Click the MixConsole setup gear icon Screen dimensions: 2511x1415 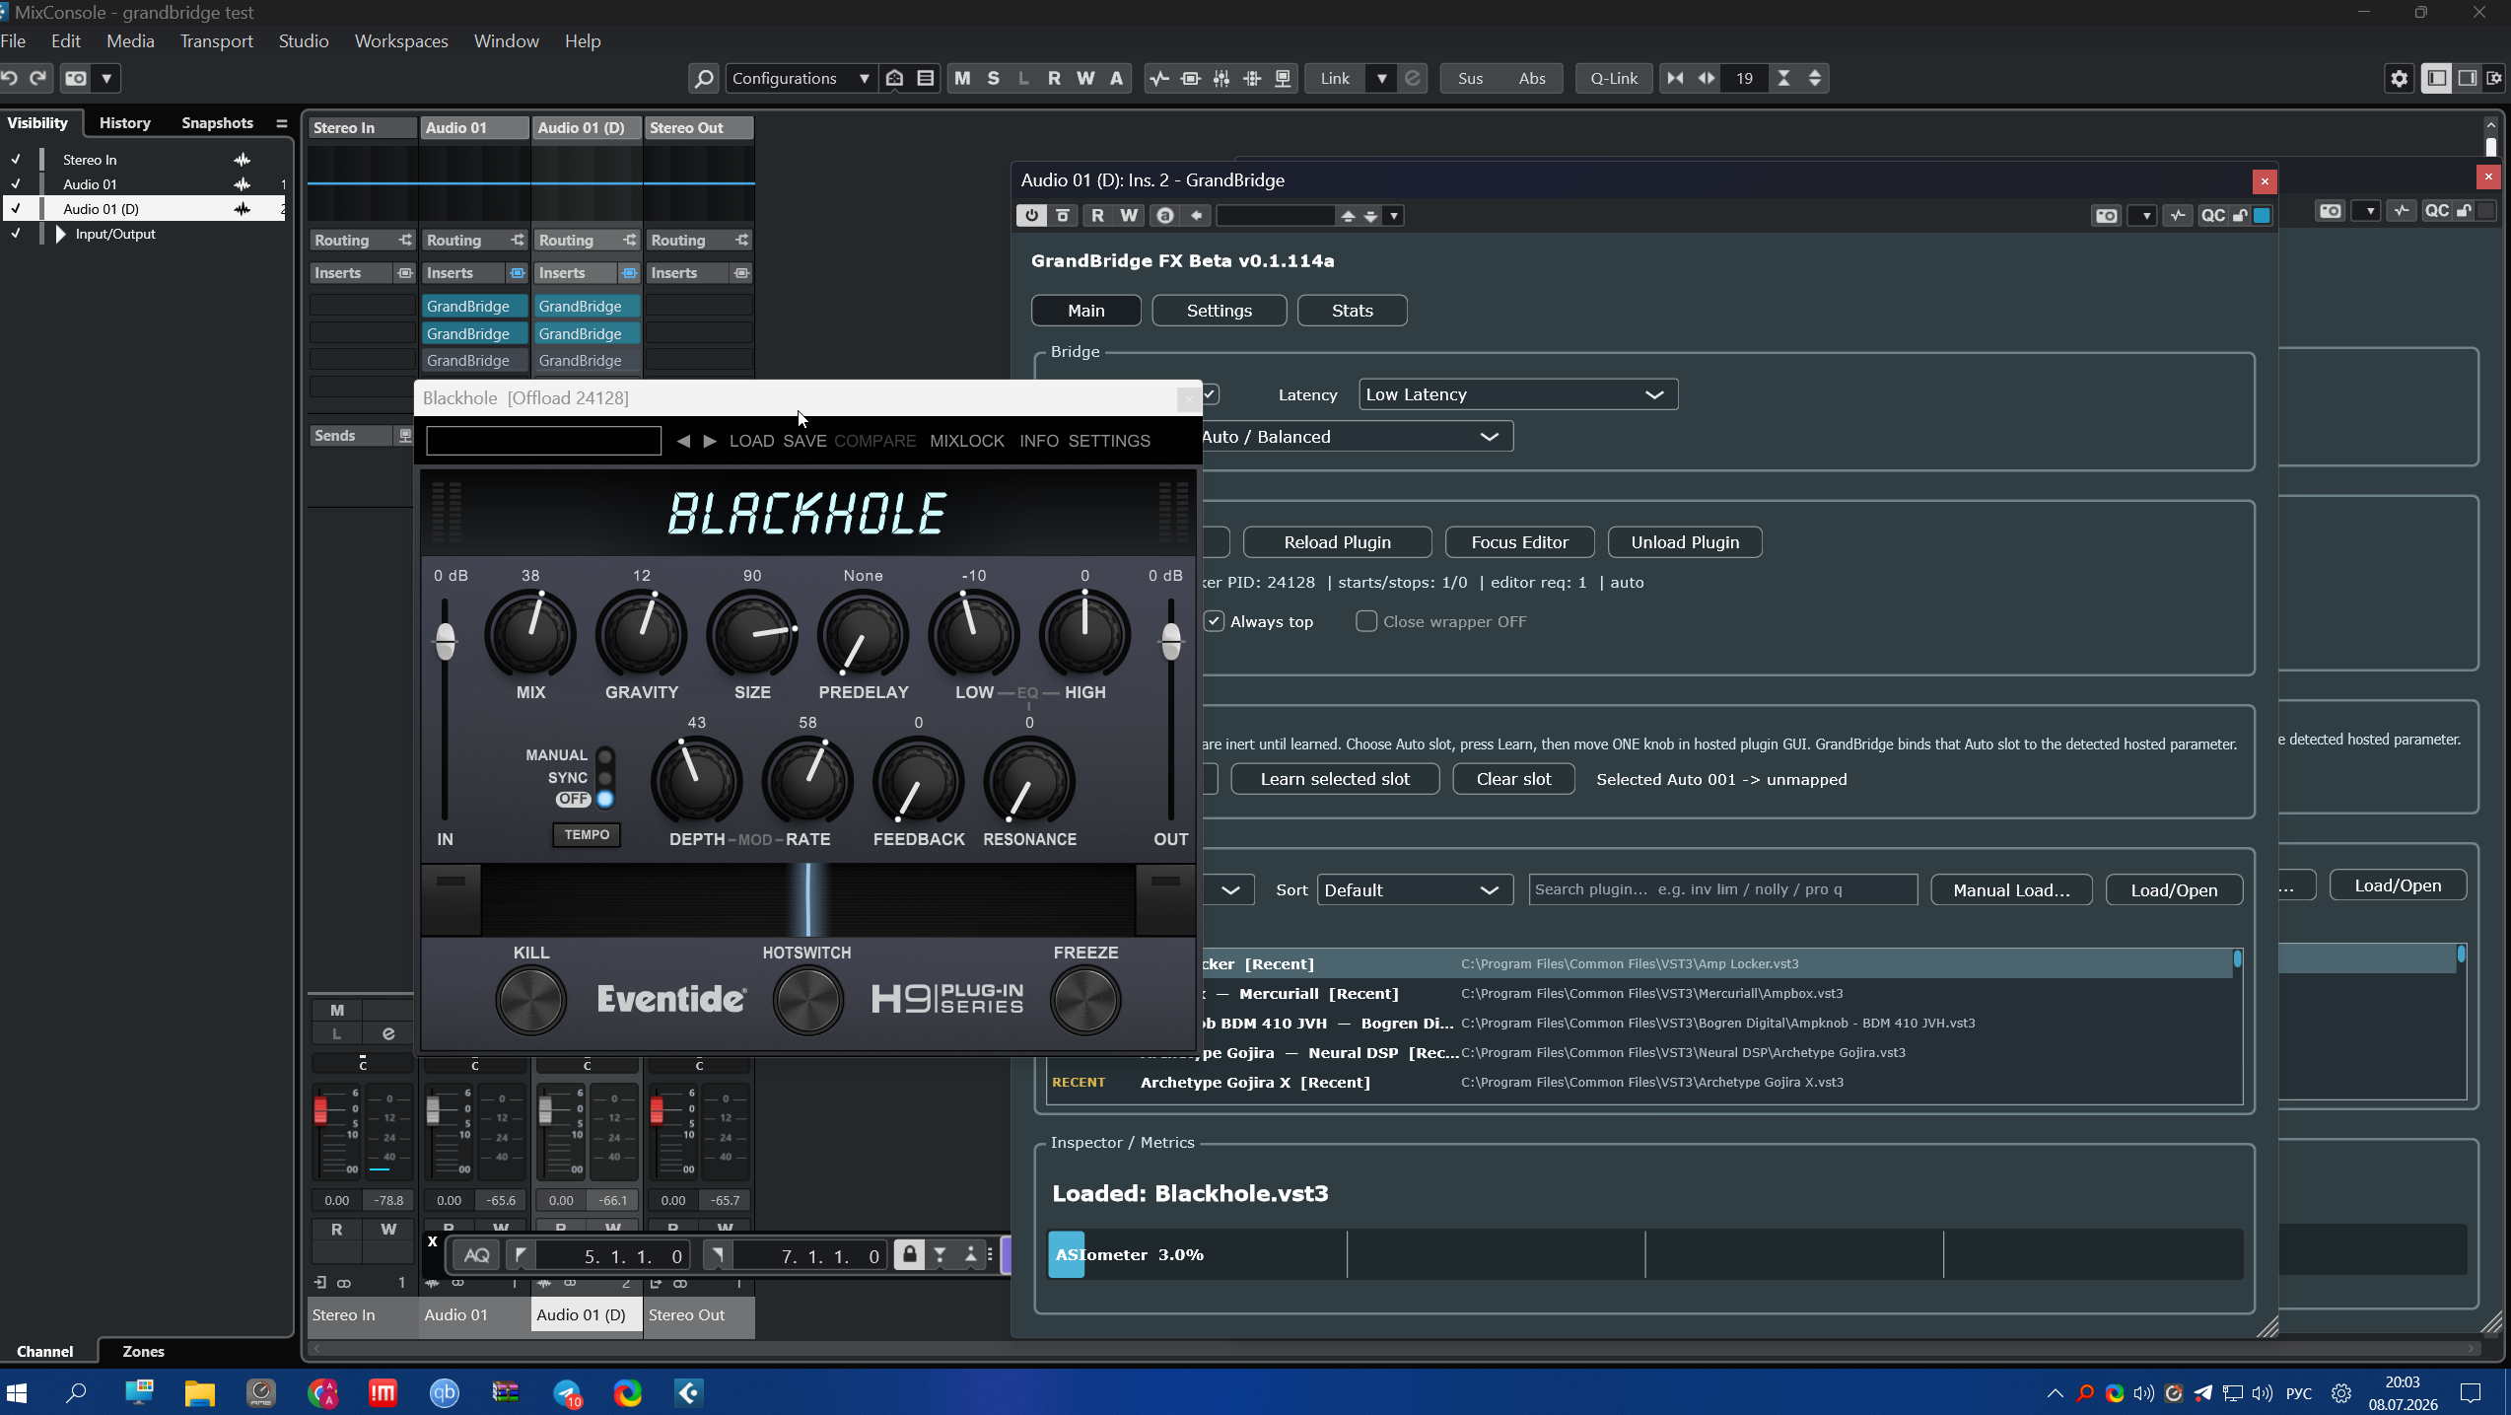2399,78
